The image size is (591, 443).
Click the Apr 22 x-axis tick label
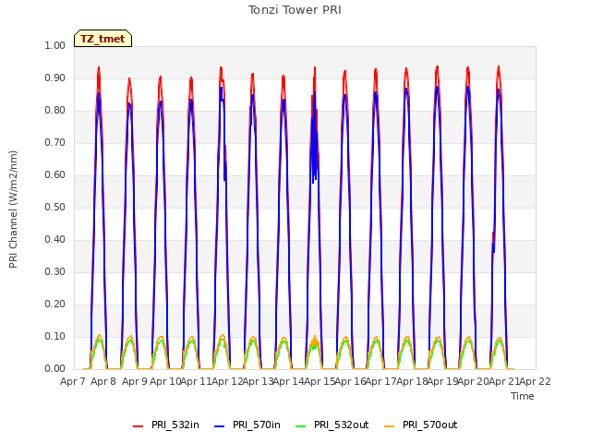pos(536,381)
